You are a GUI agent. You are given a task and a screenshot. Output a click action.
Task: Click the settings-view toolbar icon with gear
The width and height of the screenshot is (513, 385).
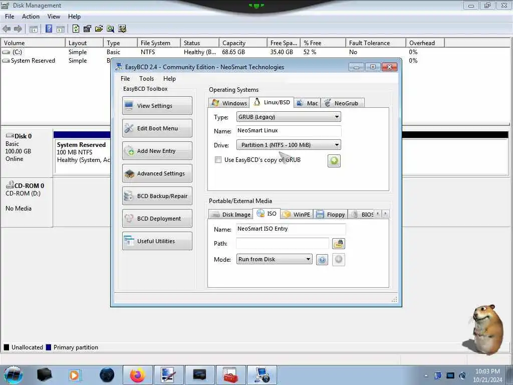(122, 29)
